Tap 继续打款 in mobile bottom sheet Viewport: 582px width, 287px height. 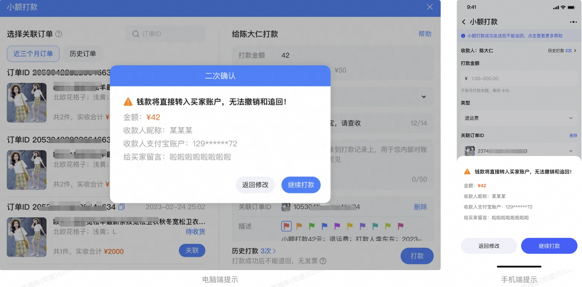coord(549,246)
